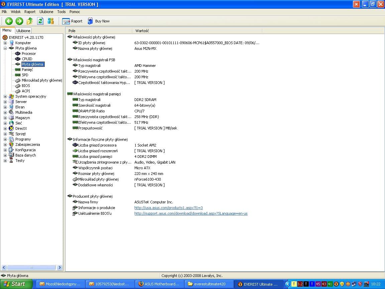Expand the Komputer tree node
This screenshot has height=289, width=385.
(x=5, y=43)
